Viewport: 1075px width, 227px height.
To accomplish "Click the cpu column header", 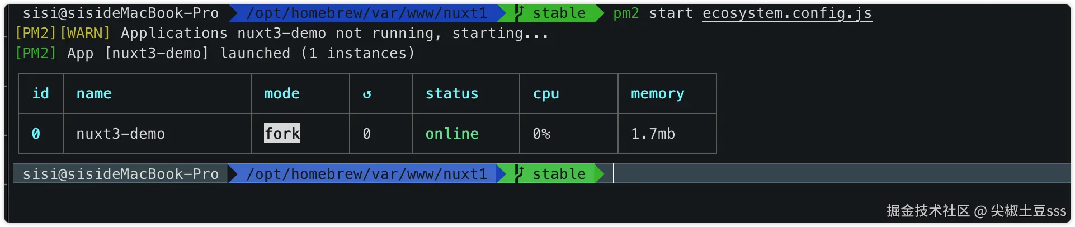I will coord(546,93).
